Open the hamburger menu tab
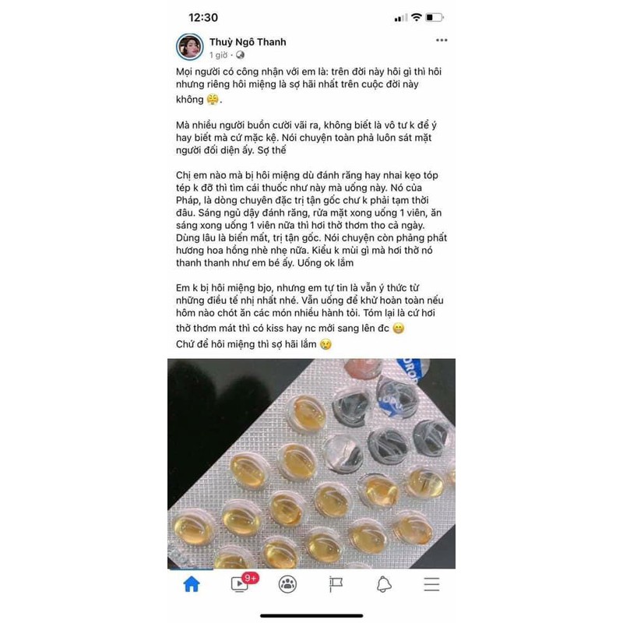 pos(431,584)
